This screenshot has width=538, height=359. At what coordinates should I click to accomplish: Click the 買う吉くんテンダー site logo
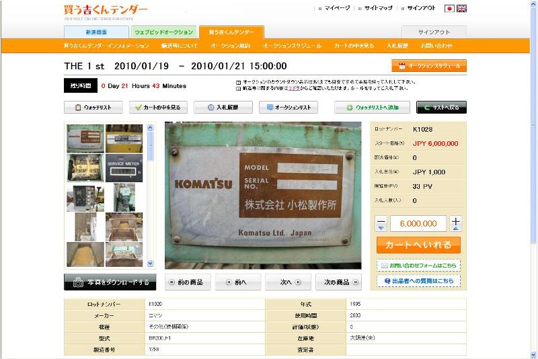tap(106, 11)
